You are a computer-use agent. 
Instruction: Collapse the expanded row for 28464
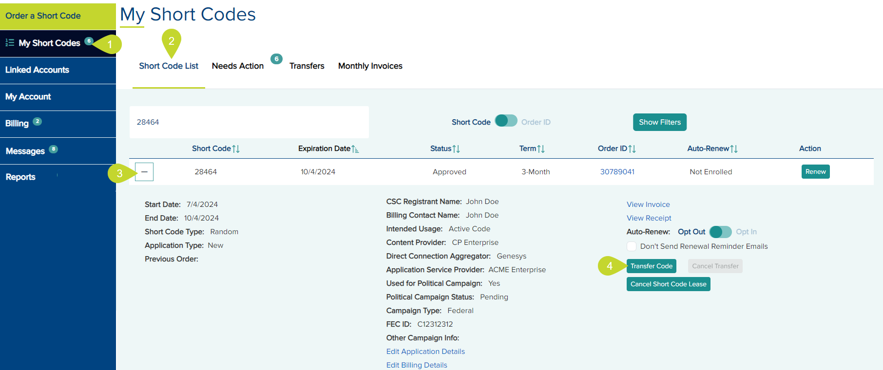[x=144, y=172]
